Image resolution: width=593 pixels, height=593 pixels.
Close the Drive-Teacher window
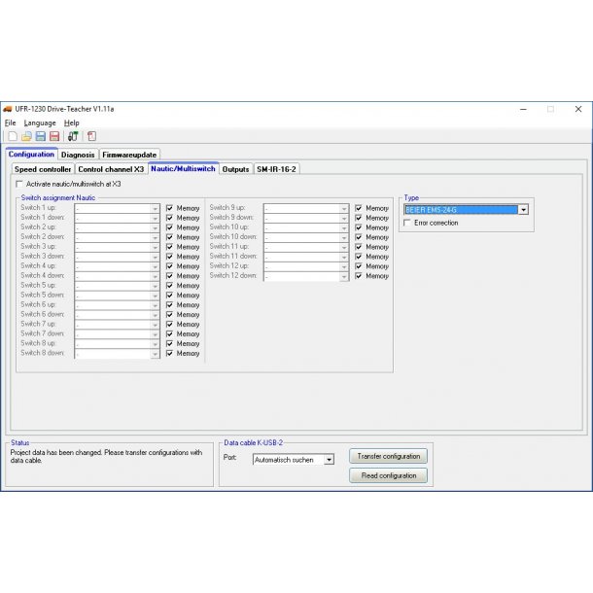point(578,109)
